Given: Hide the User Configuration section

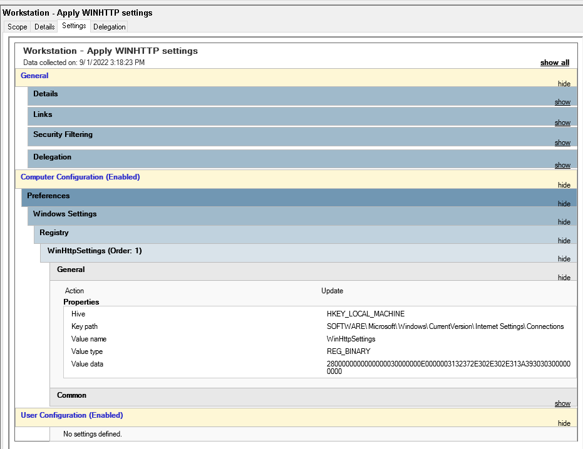Looking at the screenshot, I should click(x=564, y=423).
